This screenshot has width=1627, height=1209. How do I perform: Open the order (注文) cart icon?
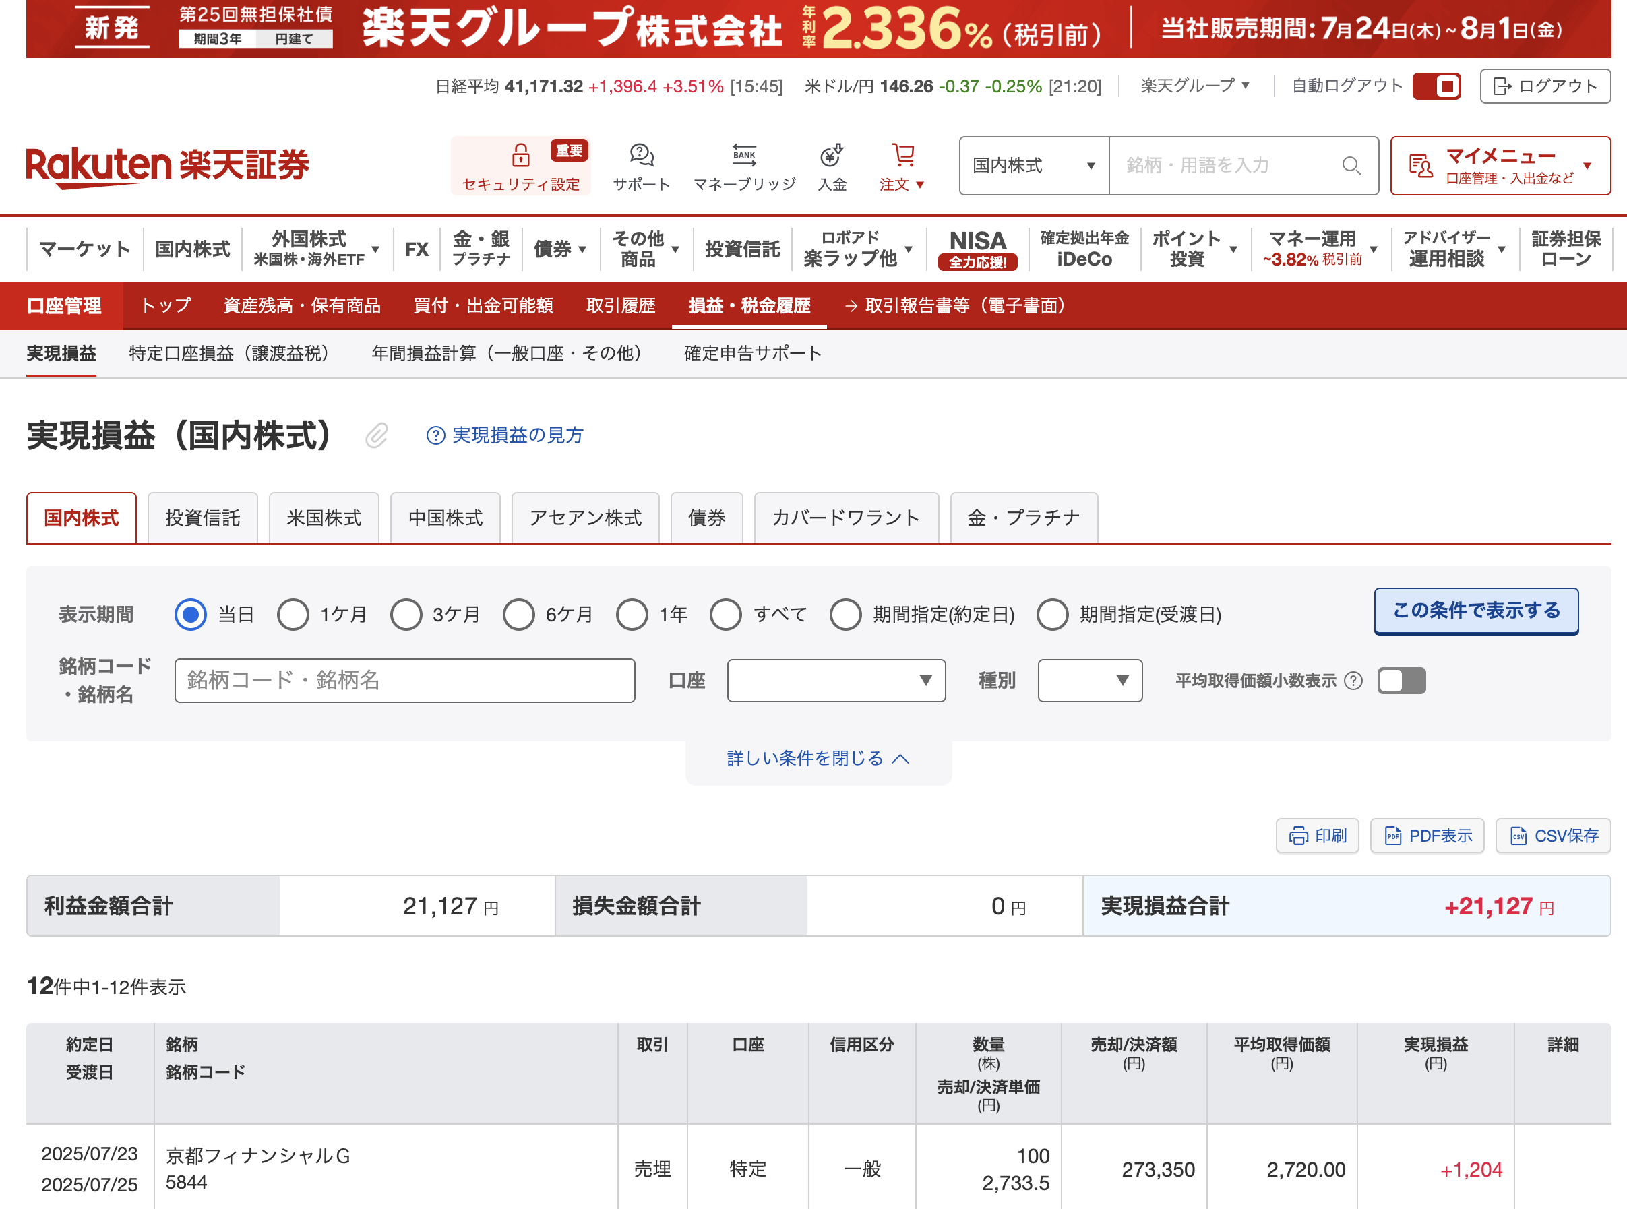903,155
